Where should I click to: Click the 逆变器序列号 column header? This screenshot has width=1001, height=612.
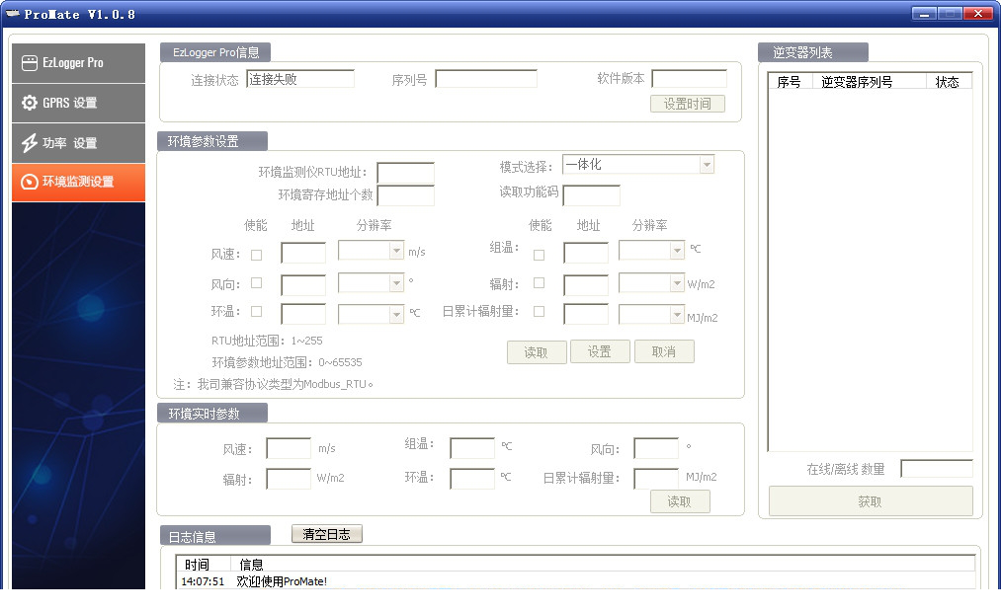(869, 82)
